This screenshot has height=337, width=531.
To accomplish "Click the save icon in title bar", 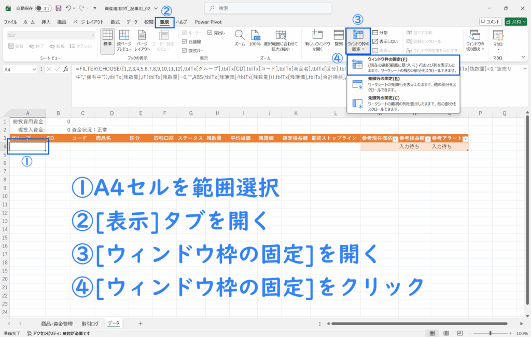I will point(58,8).
